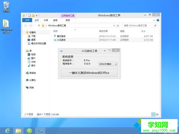Open the Recycle Bin desktop icon
This screenshot has height=134, width=179.
pyautogui.click(x=6, y=7)
